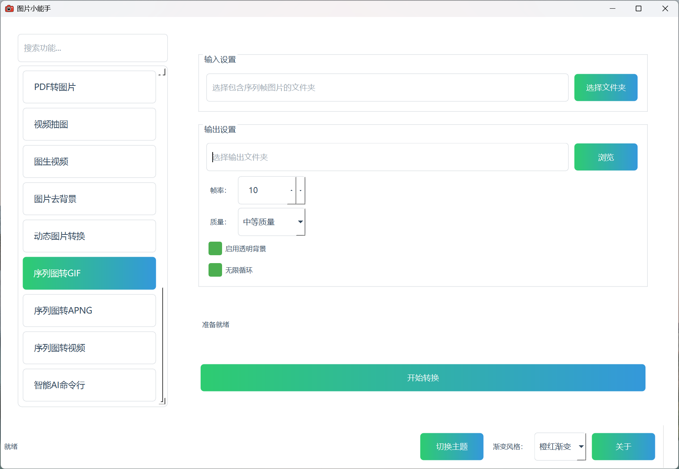This screenshot has width=679, height=469.
Task: Expand the 渐变风格 dropdown showing 橙红渐变
Action: [x=560, y=446]
